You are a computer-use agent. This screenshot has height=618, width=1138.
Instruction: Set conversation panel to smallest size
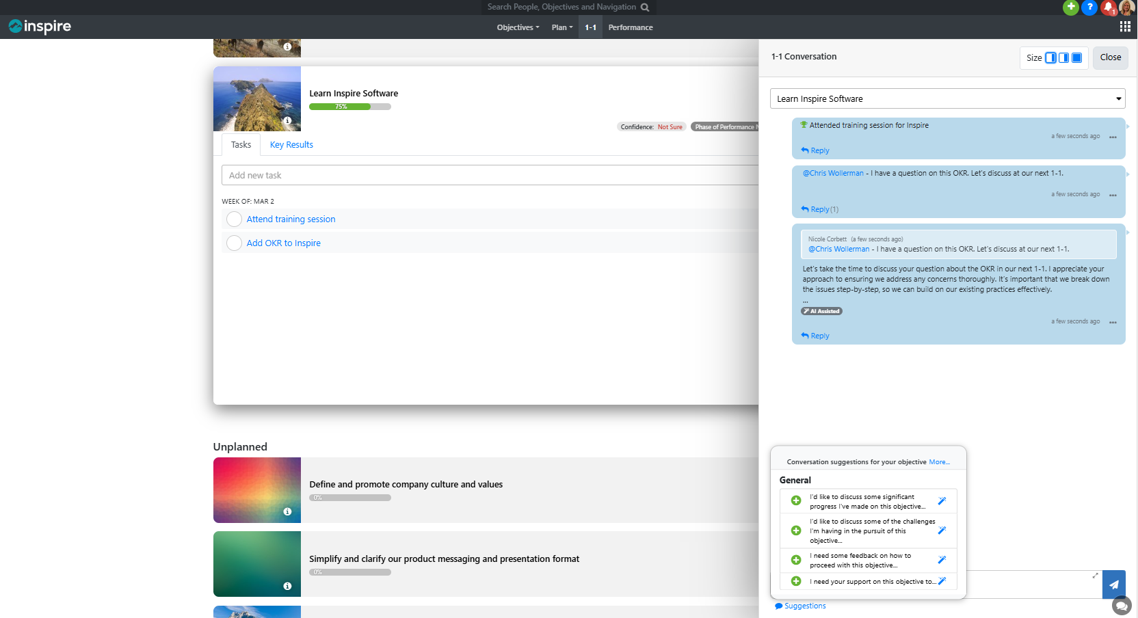click(x=1050, y=57)
